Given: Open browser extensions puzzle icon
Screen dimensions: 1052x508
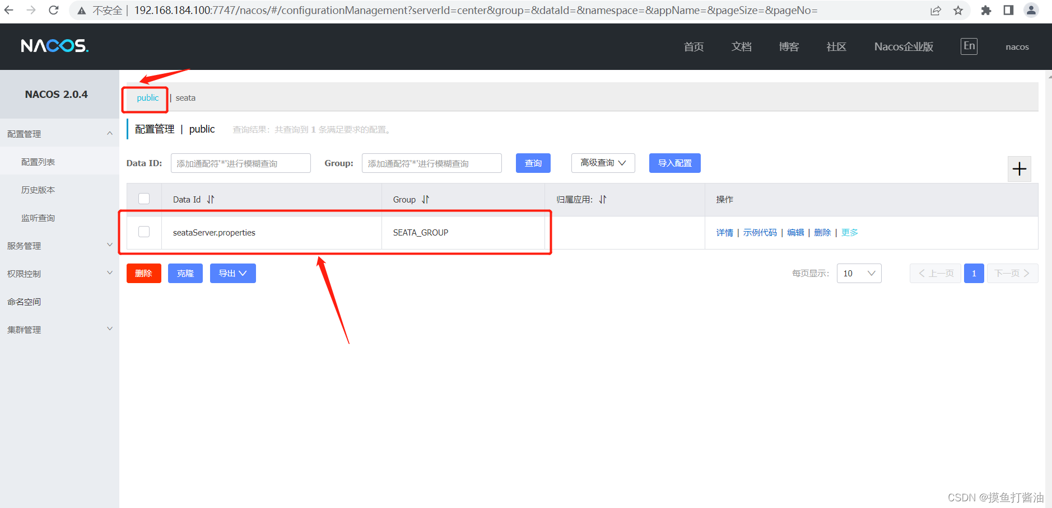Looking at the screenshot, I should pos(986,10).
